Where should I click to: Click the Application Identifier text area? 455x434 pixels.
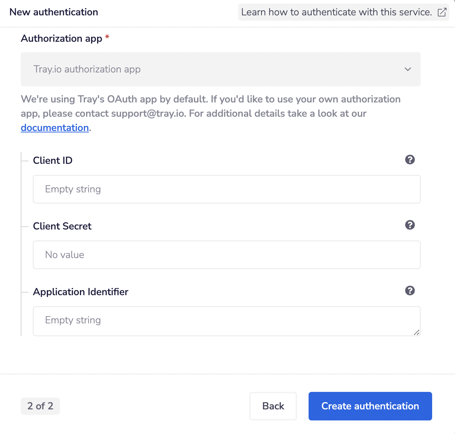226,321
